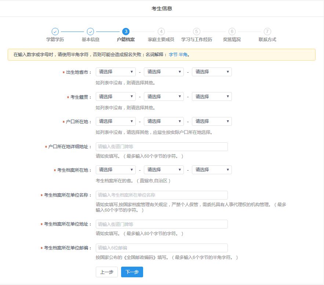Select the 基本信息 step label
Image resolution: width=324 pixels, height=285 pixels.
point(90,40)
